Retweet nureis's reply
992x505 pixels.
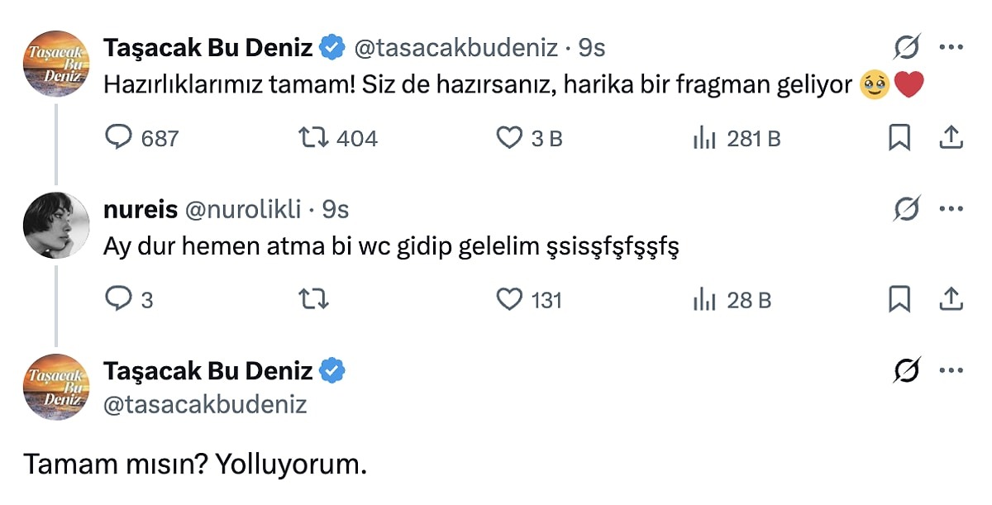pos(315,299)
